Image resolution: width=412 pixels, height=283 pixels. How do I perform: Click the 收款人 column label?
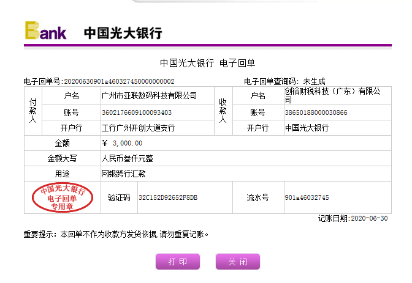(x=223, y=111)
